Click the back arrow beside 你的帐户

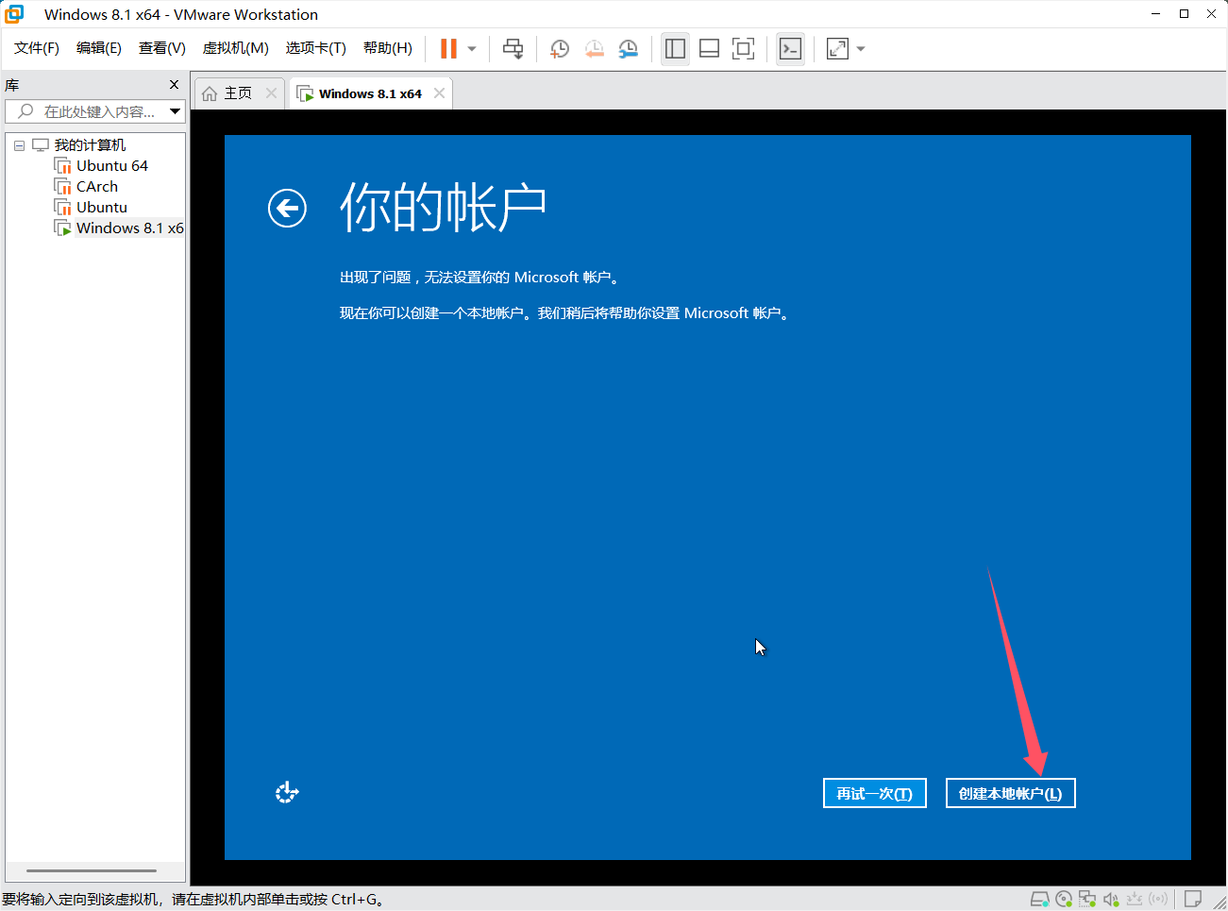[287, 208]
